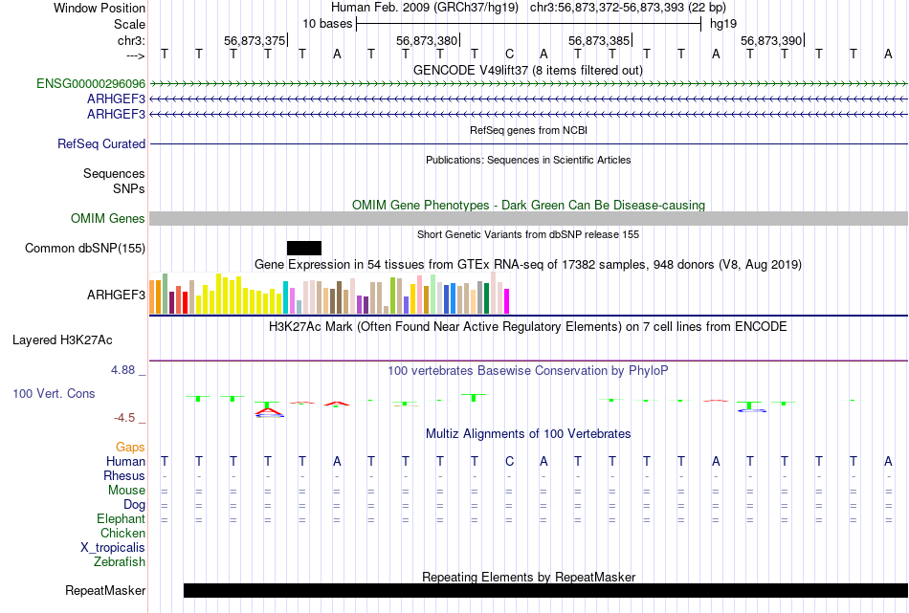Open 100 vertebrates Basewise Conservation by PhyloP title
The image size is (909, 613).
click(528, 371)
